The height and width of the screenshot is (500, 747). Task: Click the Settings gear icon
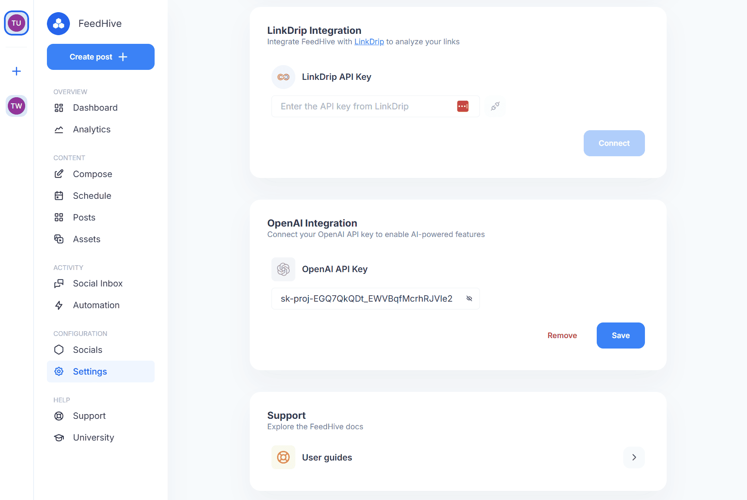pyautogui.click(x=59, y=372)
